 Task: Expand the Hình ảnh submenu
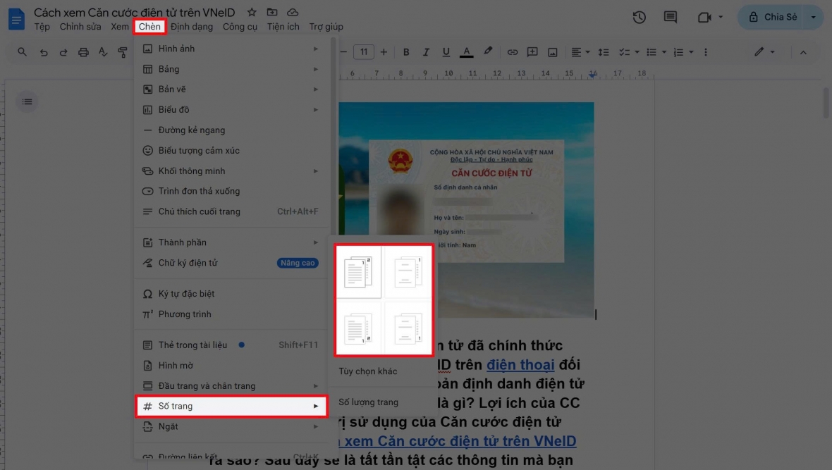[231, 49]
